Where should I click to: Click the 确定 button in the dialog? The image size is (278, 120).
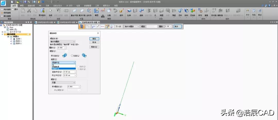click(94, 39)
